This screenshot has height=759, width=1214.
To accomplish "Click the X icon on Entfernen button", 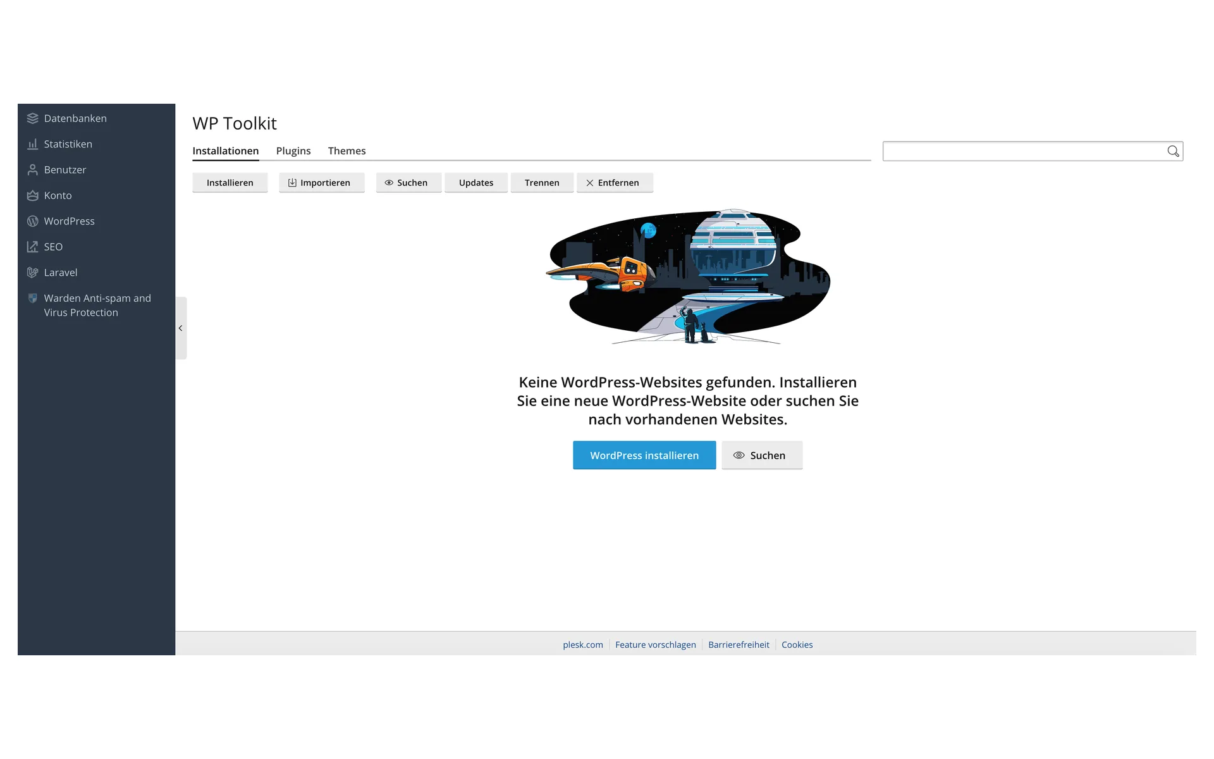I will tap(590, 183).
